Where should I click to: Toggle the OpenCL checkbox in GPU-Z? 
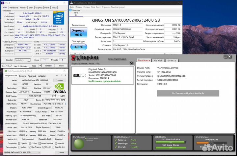(x=19, y=143)
